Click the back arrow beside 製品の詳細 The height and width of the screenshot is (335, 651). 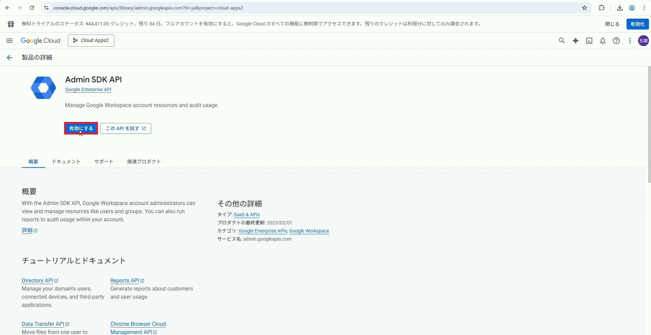coord(9,58)
